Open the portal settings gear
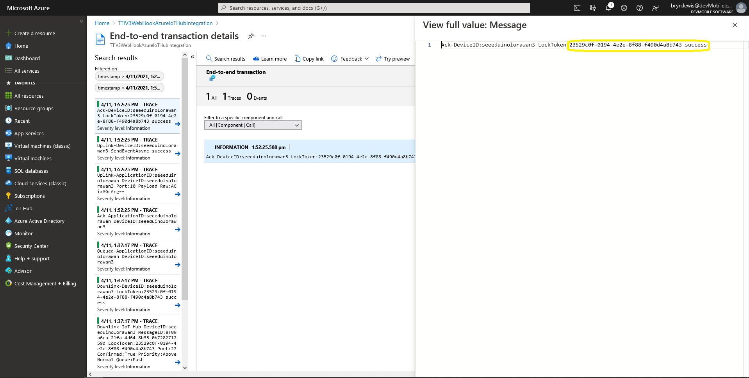 (x=624, y=8)
